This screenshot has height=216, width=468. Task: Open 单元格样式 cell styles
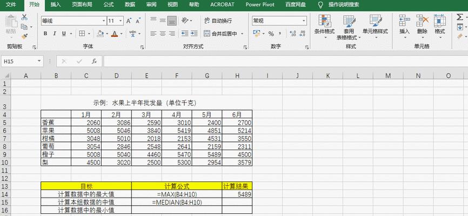[x=375, y=27]
